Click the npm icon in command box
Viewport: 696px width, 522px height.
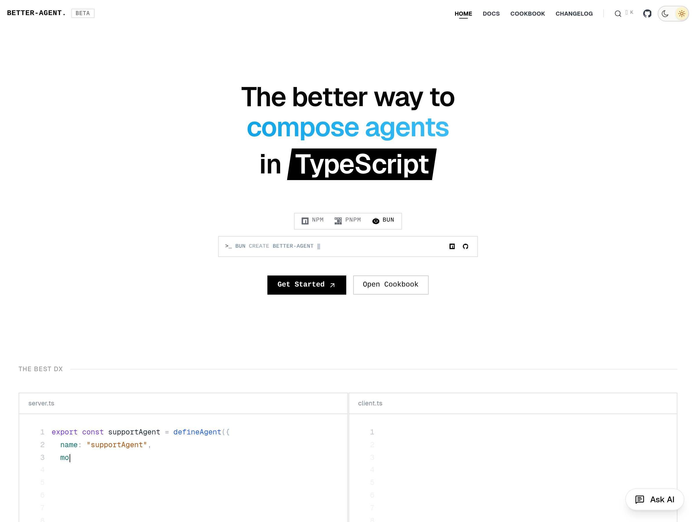(452, 246)
